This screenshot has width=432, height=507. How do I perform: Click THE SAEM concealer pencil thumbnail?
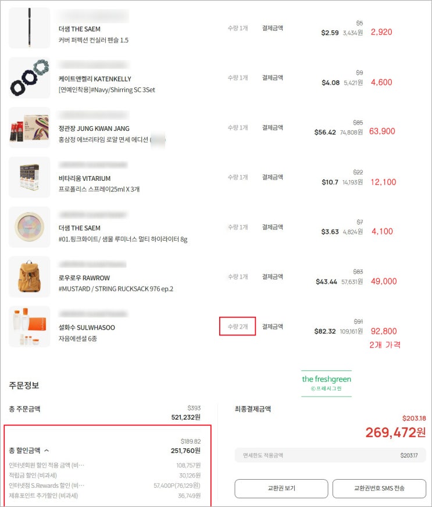coord(30,28)
